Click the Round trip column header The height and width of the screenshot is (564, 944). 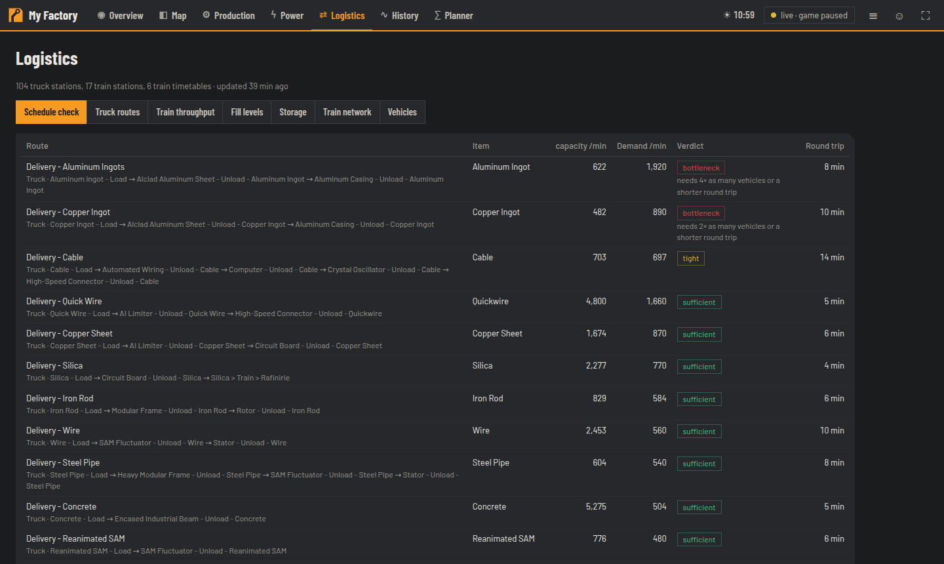(x=825, y=146)
